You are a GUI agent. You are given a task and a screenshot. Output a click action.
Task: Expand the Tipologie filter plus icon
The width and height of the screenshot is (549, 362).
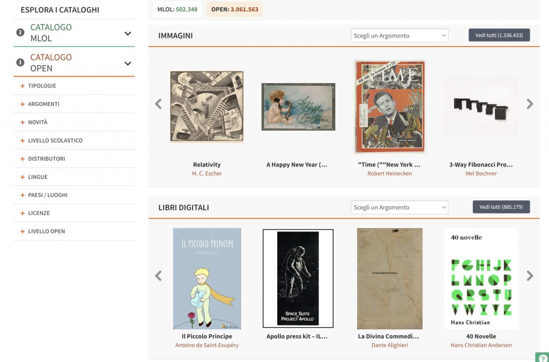pos(23,86)
